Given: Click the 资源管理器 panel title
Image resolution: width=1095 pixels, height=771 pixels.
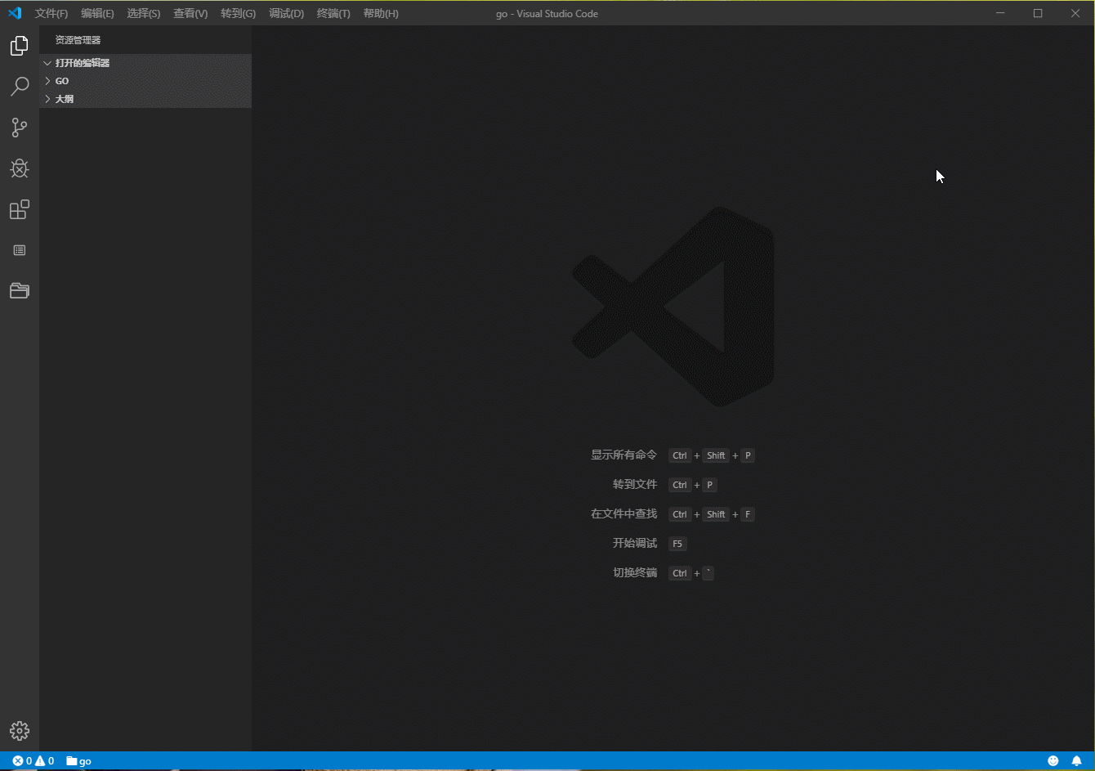Looking at the screenshot, I should tap(78, 40).
